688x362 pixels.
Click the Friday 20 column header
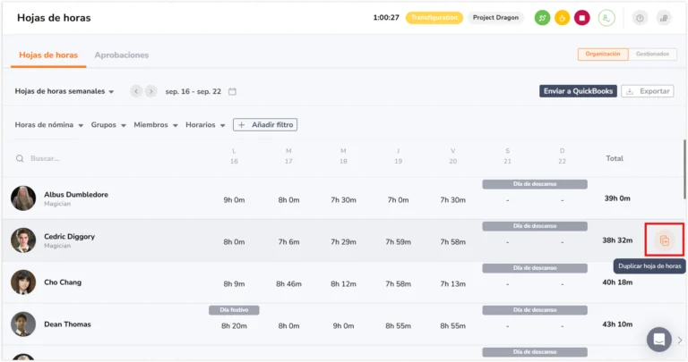[452, 156]
